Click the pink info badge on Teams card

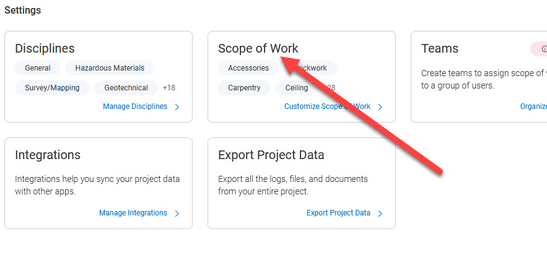pyautogui.click(x=539, y=49)
